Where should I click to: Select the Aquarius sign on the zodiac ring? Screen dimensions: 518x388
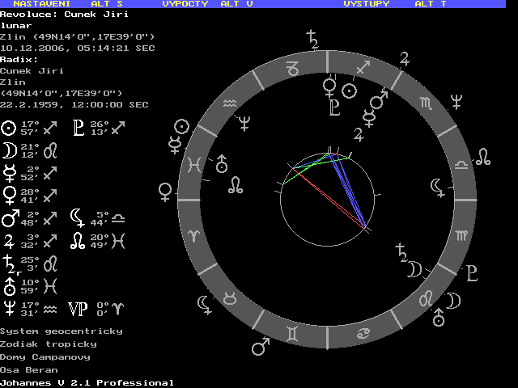coord(231,104)
